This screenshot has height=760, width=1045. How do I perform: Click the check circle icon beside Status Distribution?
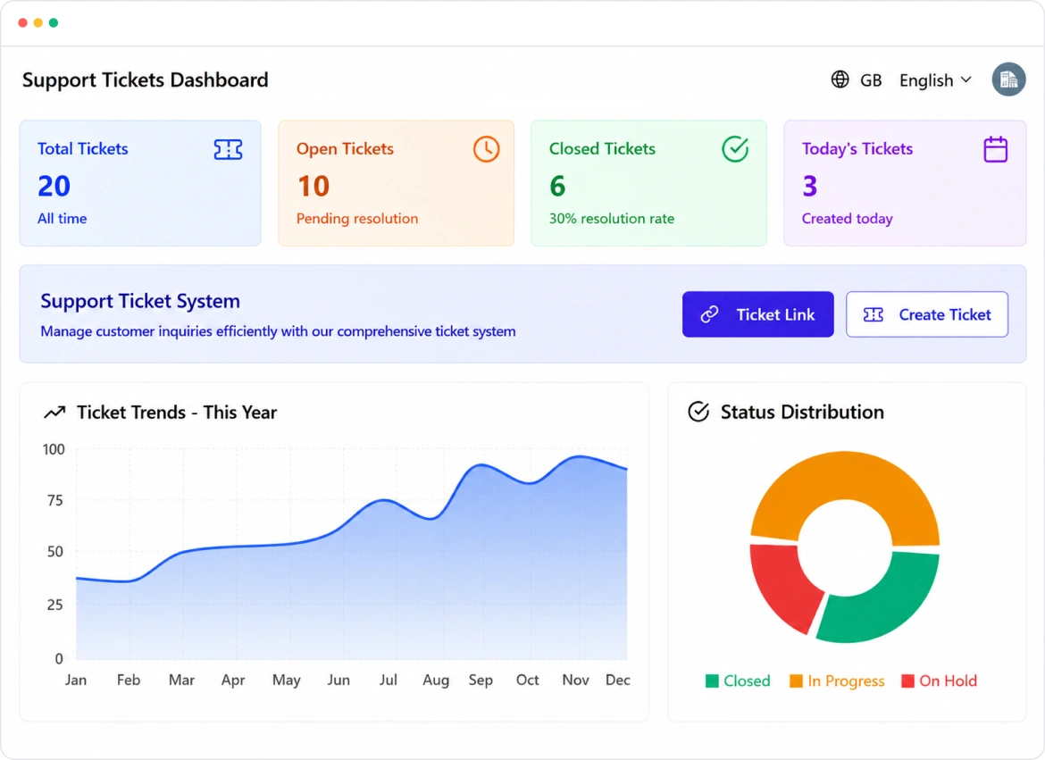coord(698,412)
